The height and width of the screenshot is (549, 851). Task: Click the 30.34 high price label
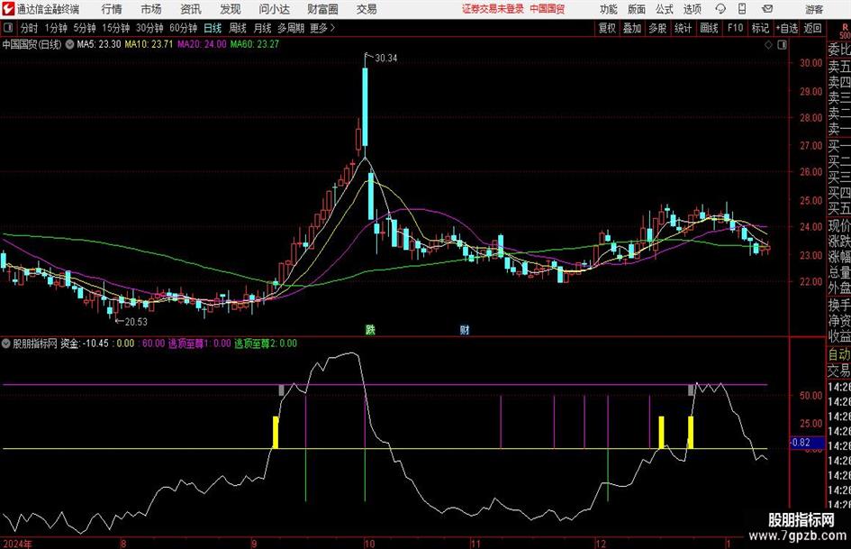tap(386, 59)
